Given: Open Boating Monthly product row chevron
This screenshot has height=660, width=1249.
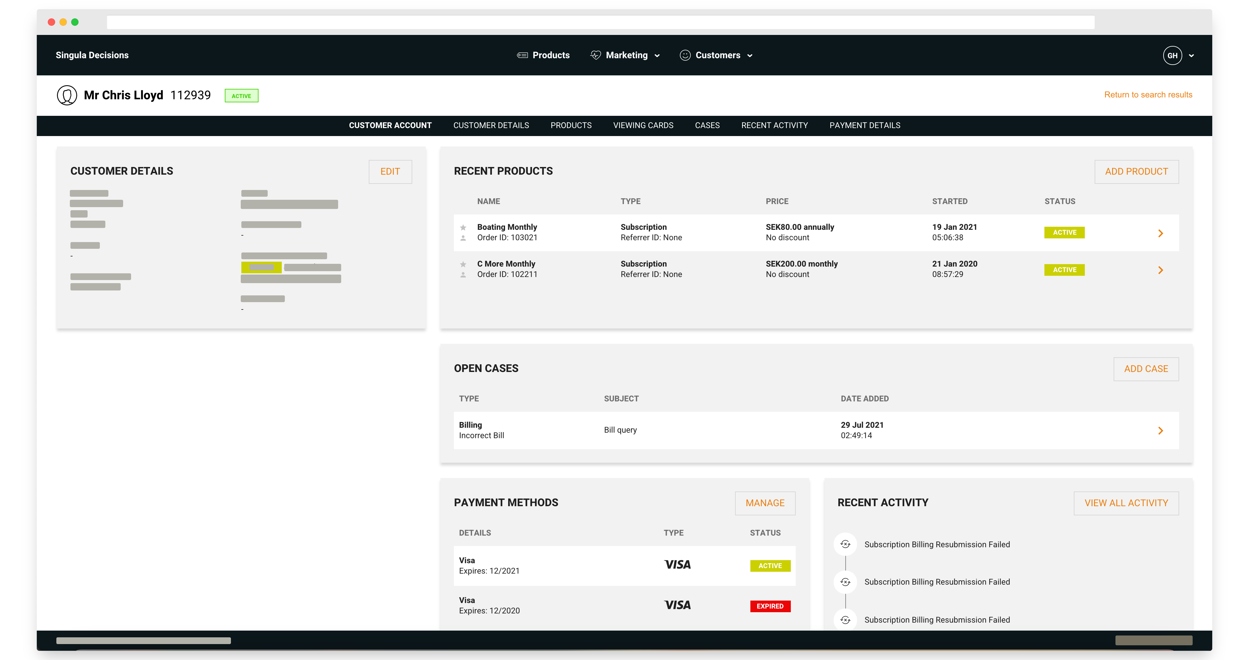Looking at the screenshot, I should coord(1160,233).
